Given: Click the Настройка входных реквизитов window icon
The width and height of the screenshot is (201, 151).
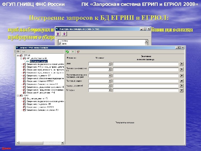Looking at the screenshot, I should (x=58, y=29).
